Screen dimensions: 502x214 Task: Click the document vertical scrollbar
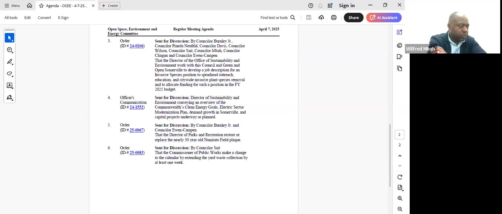click(390, 155)
